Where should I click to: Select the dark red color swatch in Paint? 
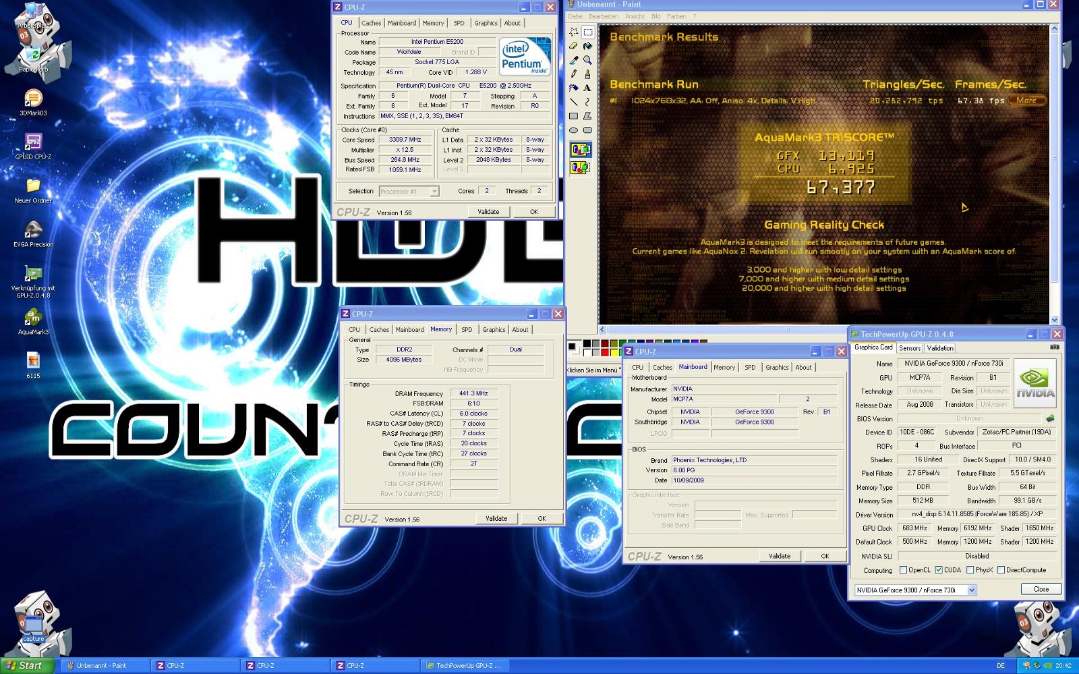coord(605,343)
